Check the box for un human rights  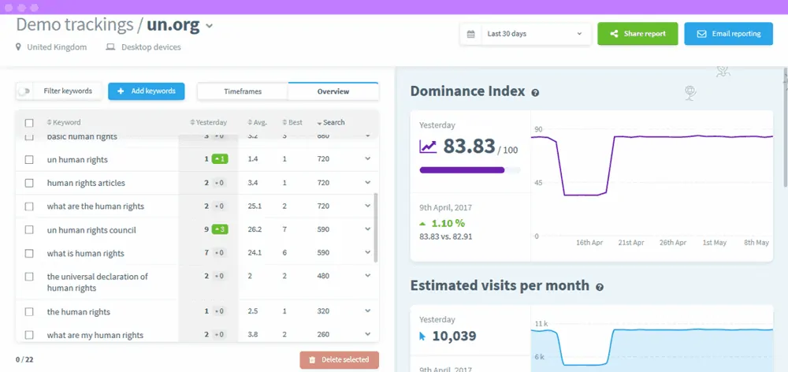(29, 159)
